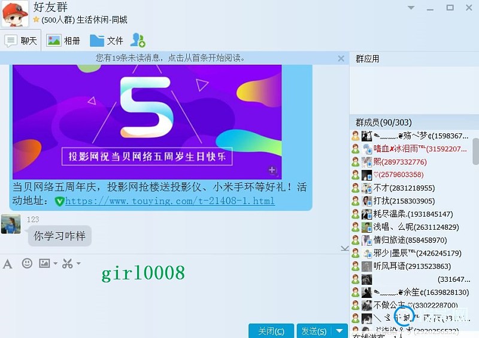Expand the picture options dropdown arrow
The image size is (479, 338).
[55, 263]
